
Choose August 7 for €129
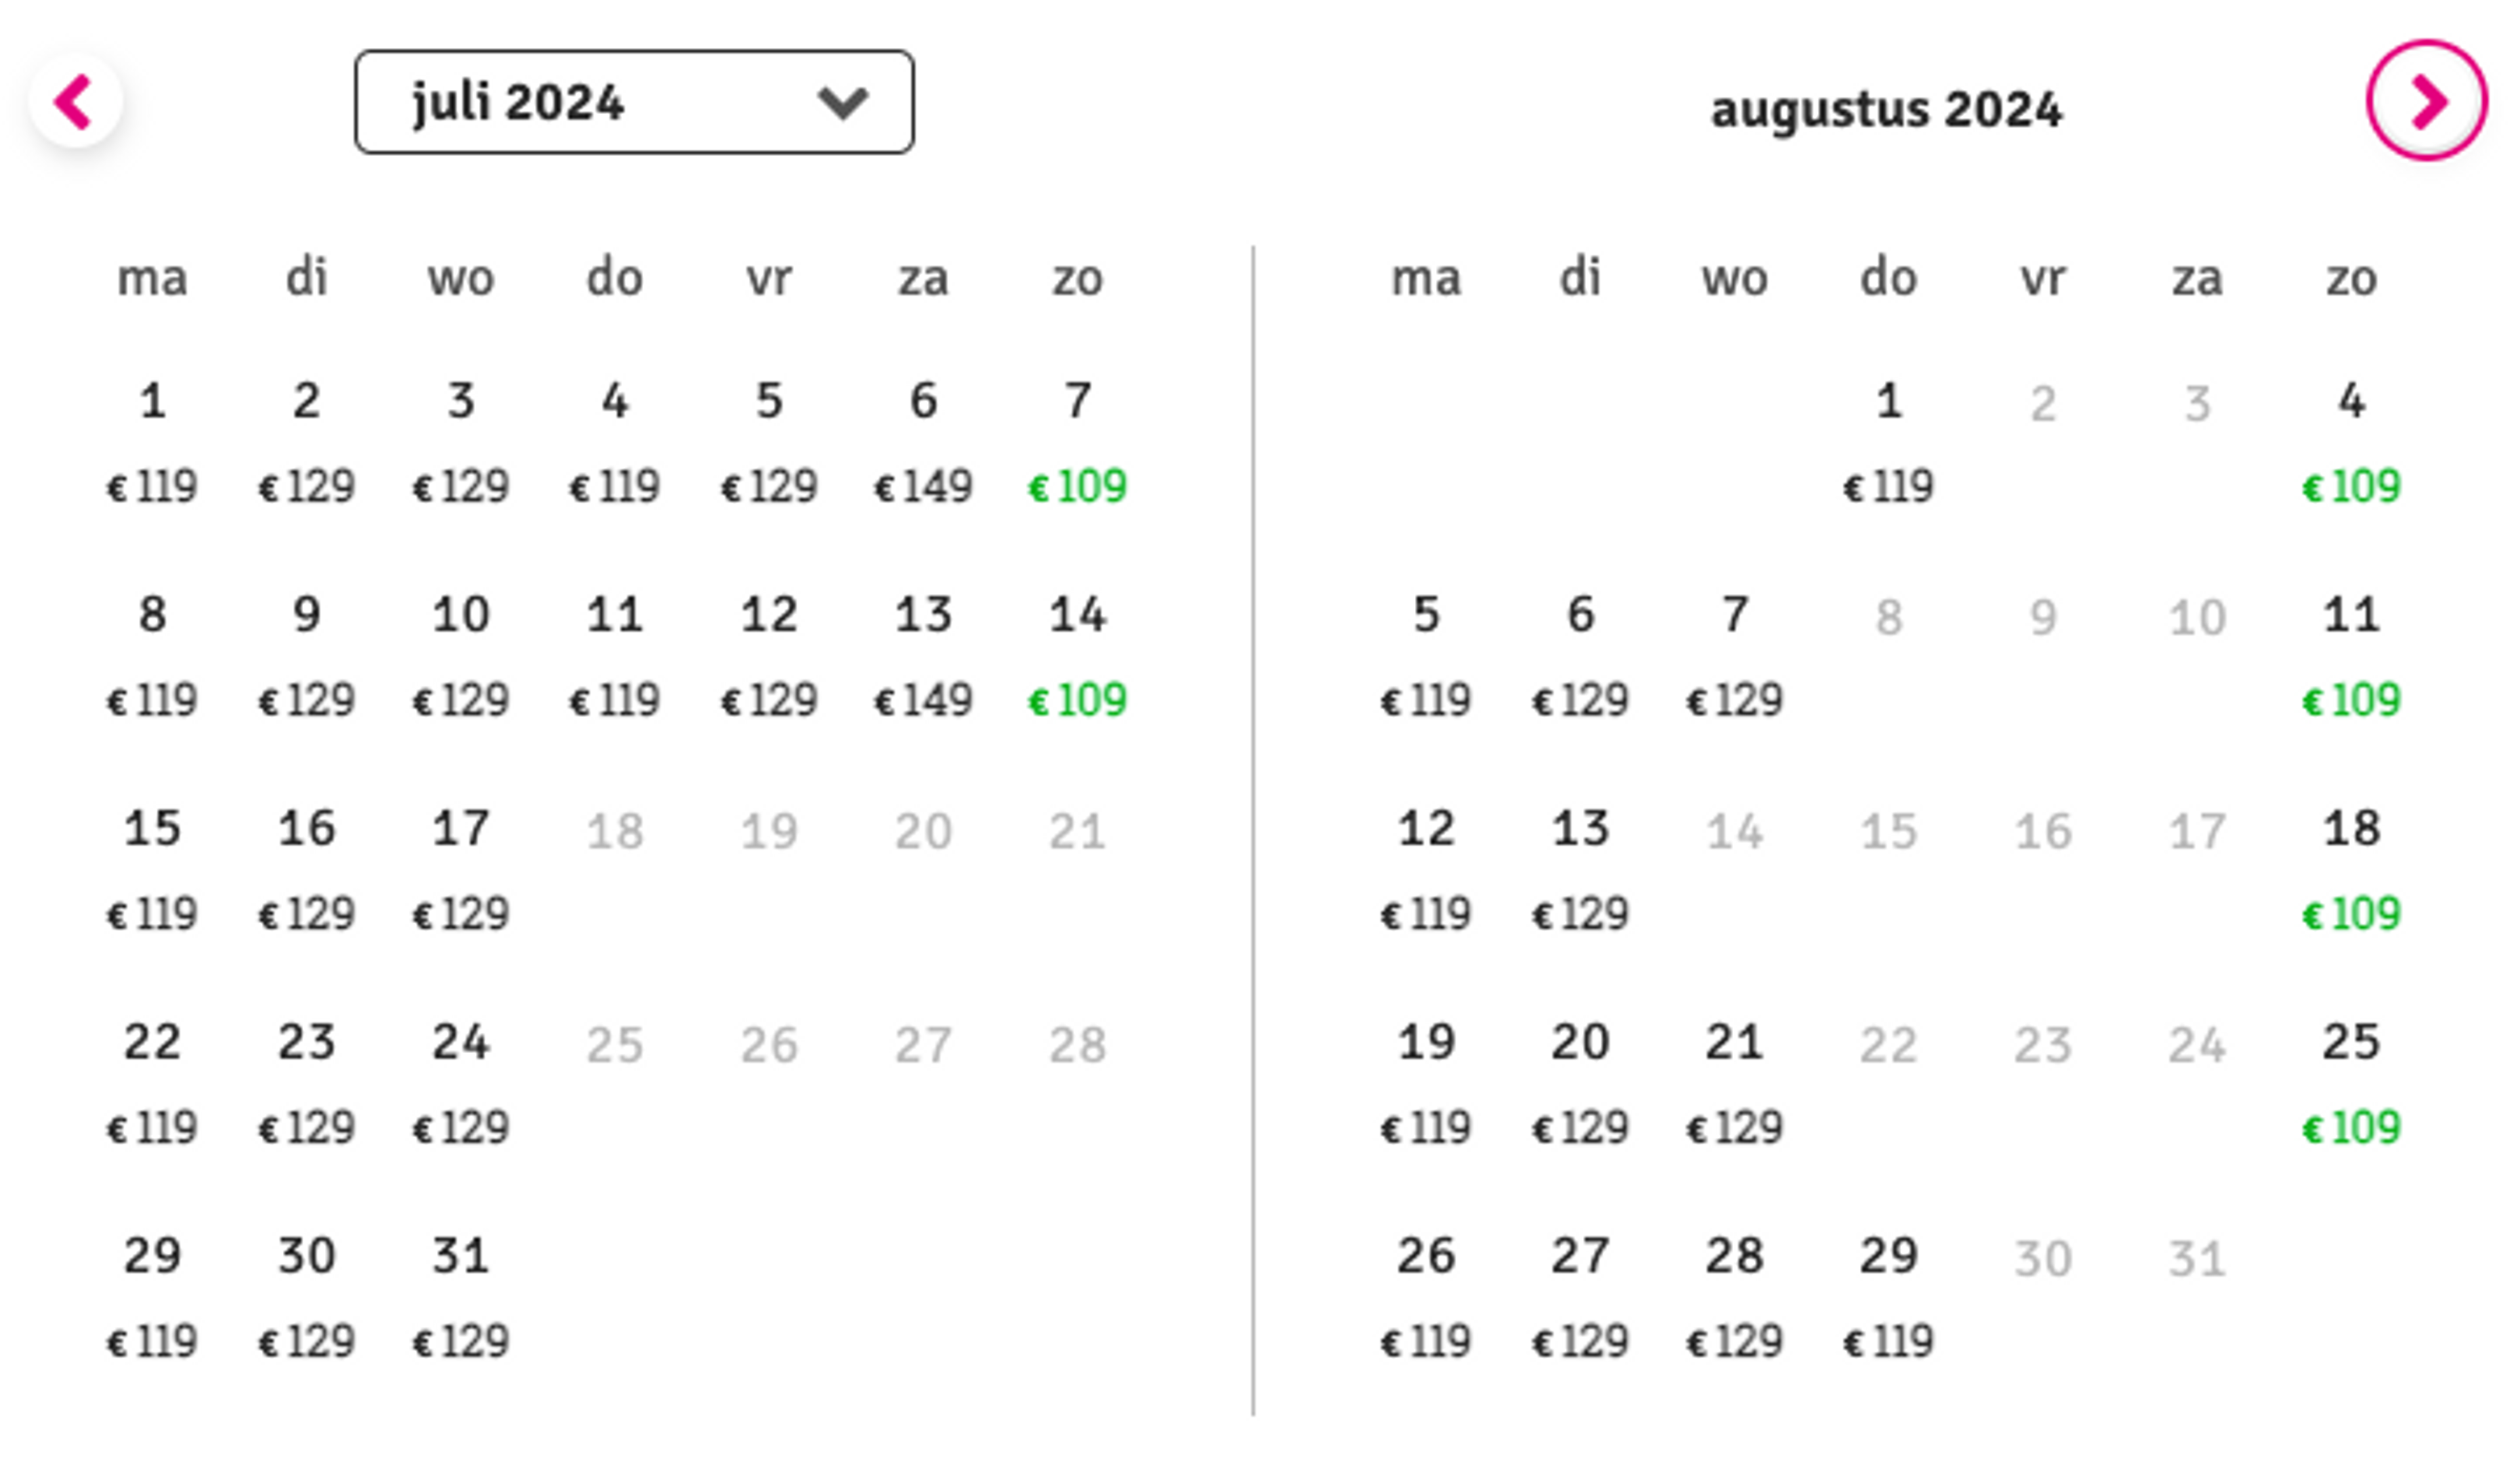(x=1735, y=658)
